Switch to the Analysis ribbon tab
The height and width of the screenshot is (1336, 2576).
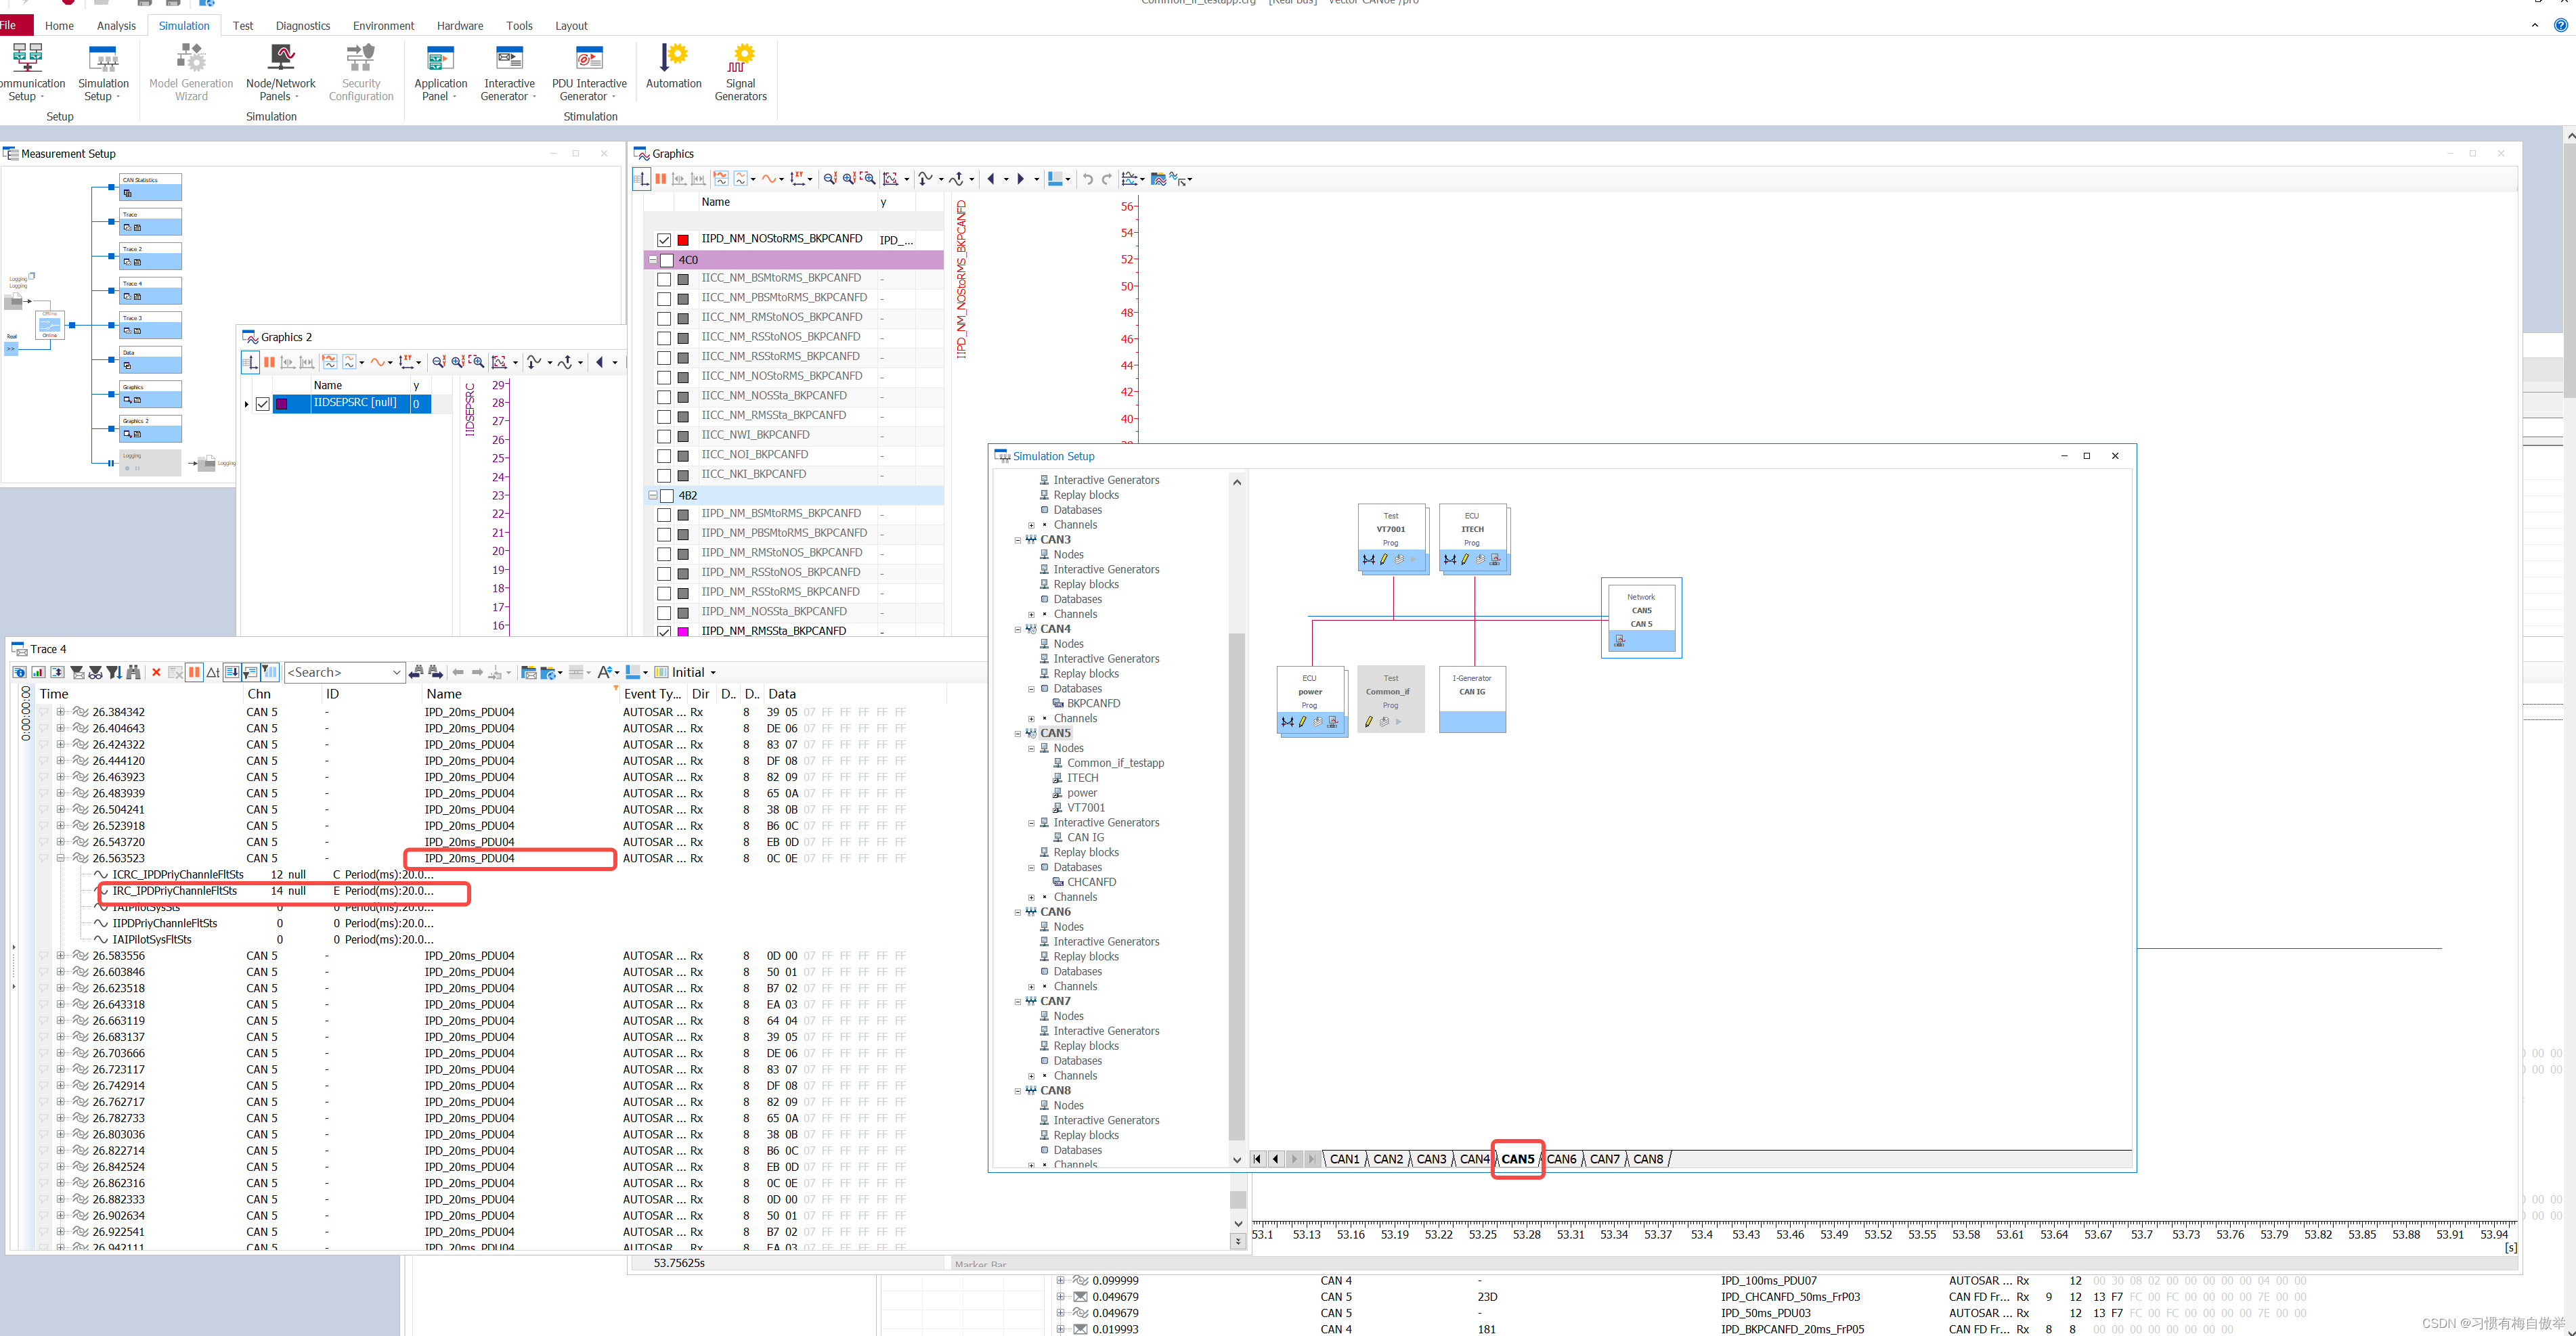116,26
